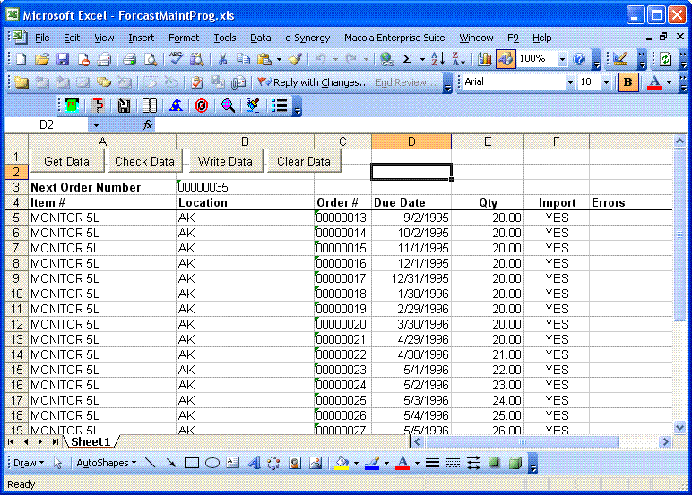Click the AutoSum sigma icon
692x495 pixels.
point(407,58)
